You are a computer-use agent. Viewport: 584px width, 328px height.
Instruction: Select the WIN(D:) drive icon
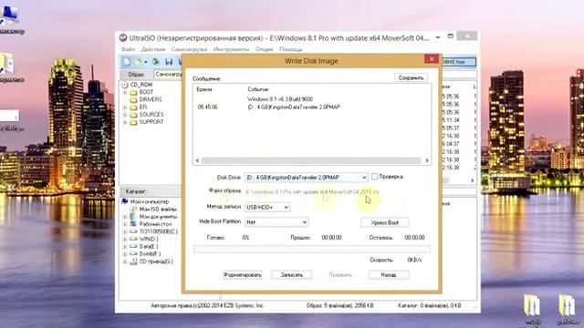(x=133, y=239)
